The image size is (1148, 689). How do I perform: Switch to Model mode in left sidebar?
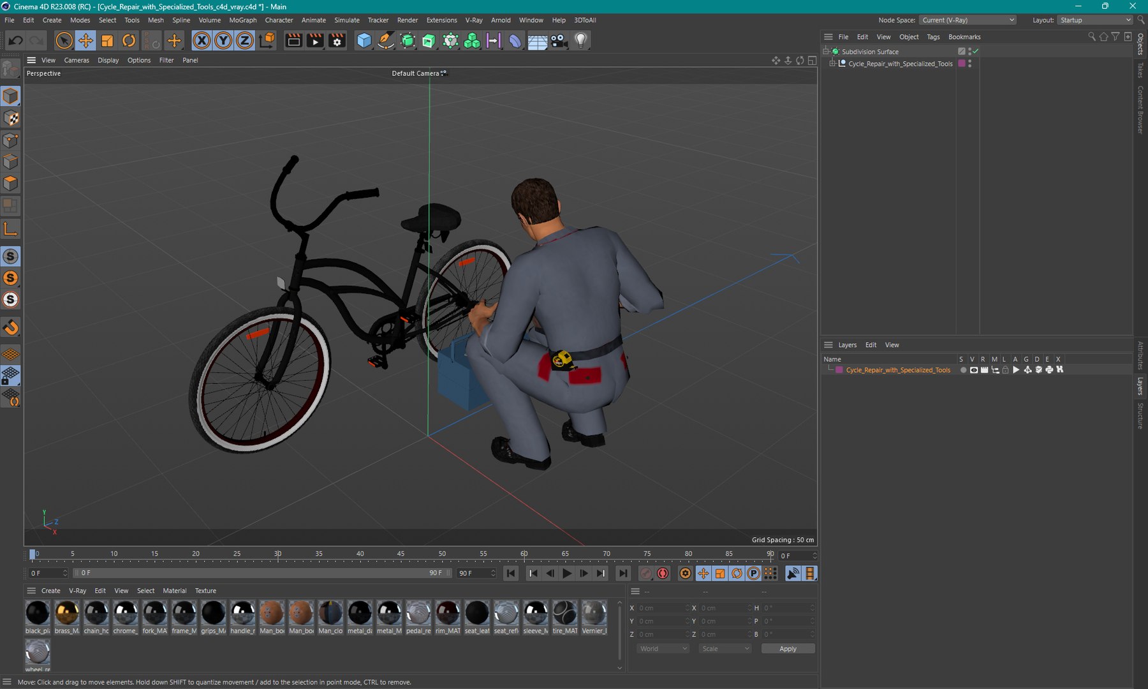point(11,96)
